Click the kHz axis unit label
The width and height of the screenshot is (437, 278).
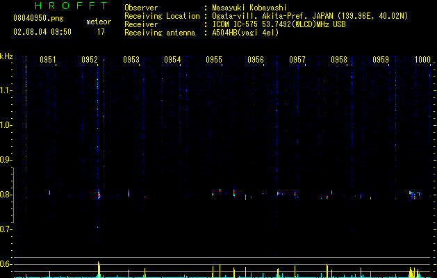tap(6, 56)
